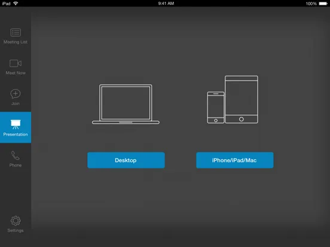The height and width of the screenshot is (247, 330).
Task: Click the Desktop button
Action: [126, 160]
